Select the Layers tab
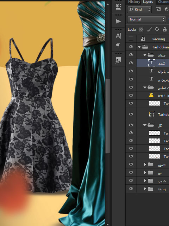Screen dimensions: 169x226 [148, 2]
